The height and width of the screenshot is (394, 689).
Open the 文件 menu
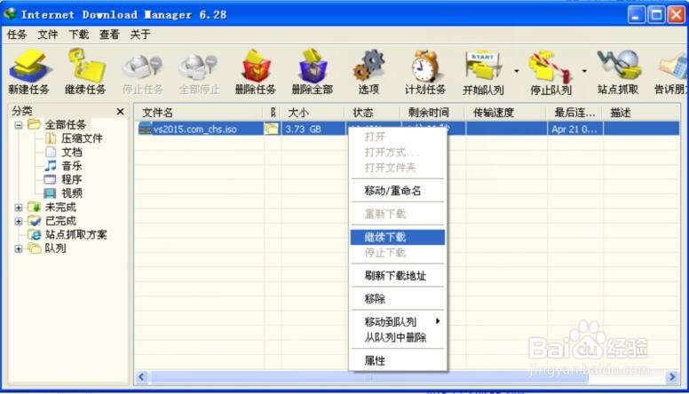point(47,35)
